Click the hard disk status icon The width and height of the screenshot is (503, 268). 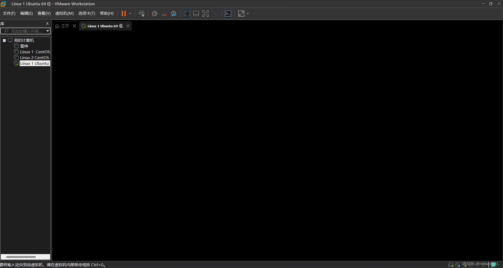point(451,265)
